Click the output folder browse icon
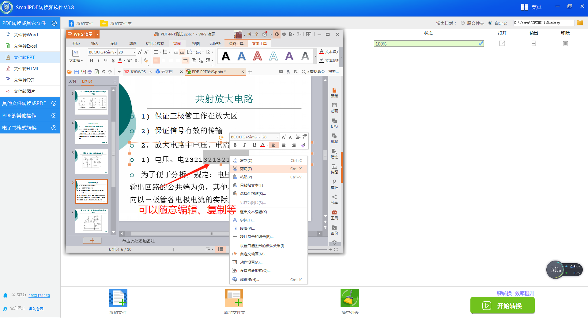The image size is (588, 318). pos(580,23)
